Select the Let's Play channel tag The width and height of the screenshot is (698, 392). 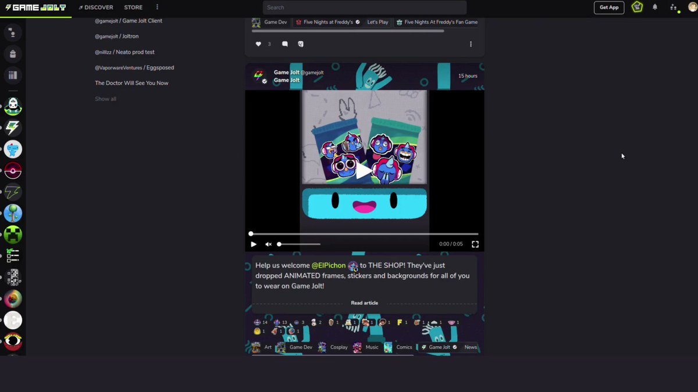(x=378, y=22)
